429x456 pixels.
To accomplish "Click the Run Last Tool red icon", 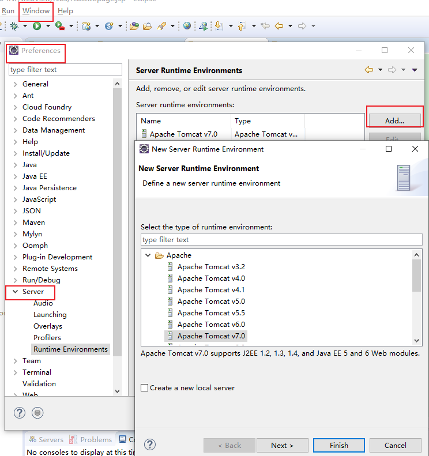I will pyautogui.click(x=59, y=26).
